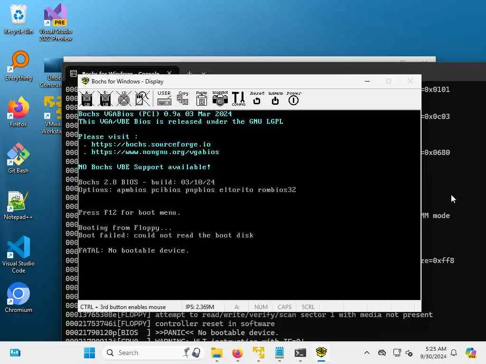Click the A: drive status indicator
The image size is (486, 364).
237,307
